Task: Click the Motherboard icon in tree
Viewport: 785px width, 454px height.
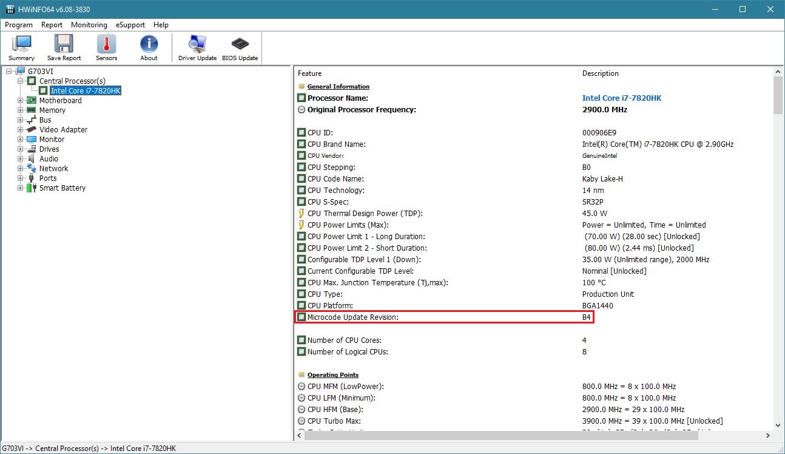Action: (x=32, y=100)
